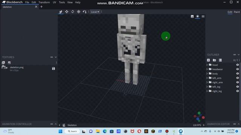Open the Edit menu
The width and height of the screenshot is (241, 135).
pyautogui.click(x=34, y=2)
